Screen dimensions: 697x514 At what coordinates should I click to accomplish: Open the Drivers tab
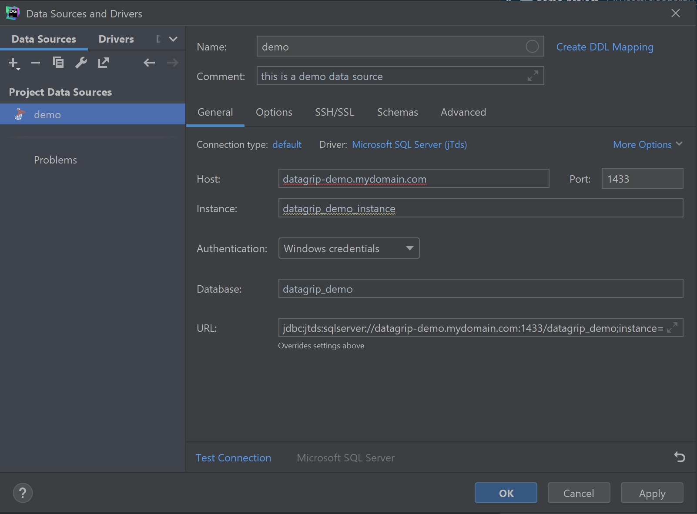(116, 39)
